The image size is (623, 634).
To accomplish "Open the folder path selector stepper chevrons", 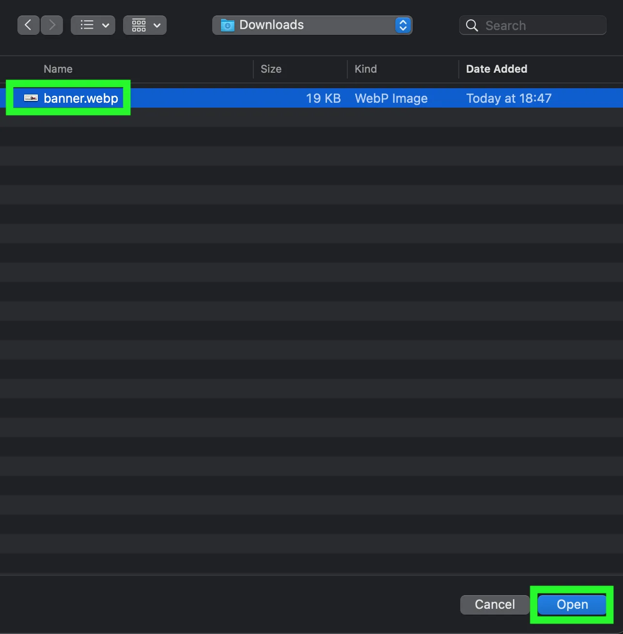I will point(403,25).
